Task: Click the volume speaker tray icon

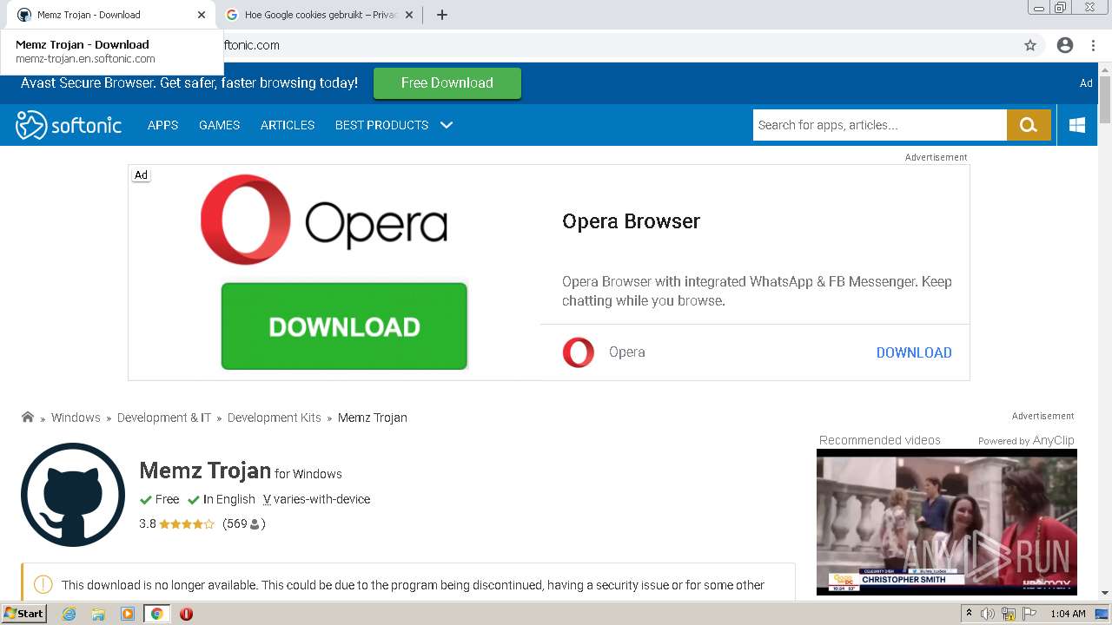Action: point(988,614)
